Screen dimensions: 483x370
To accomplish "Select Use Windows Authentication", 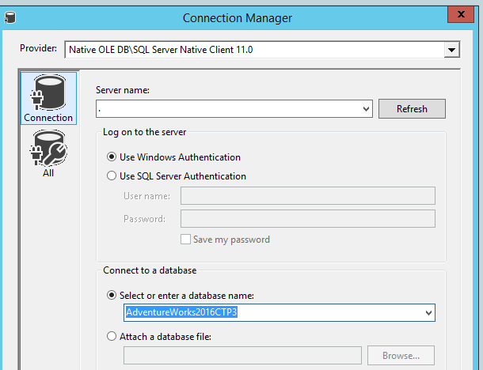I will 112,157.
